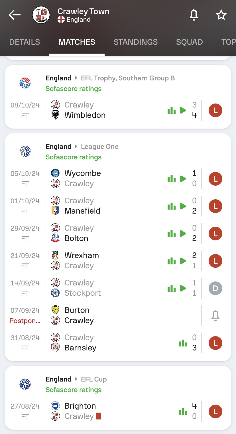Open Sofascore ratings link under EFL Cup

click(x=74, y=390)
